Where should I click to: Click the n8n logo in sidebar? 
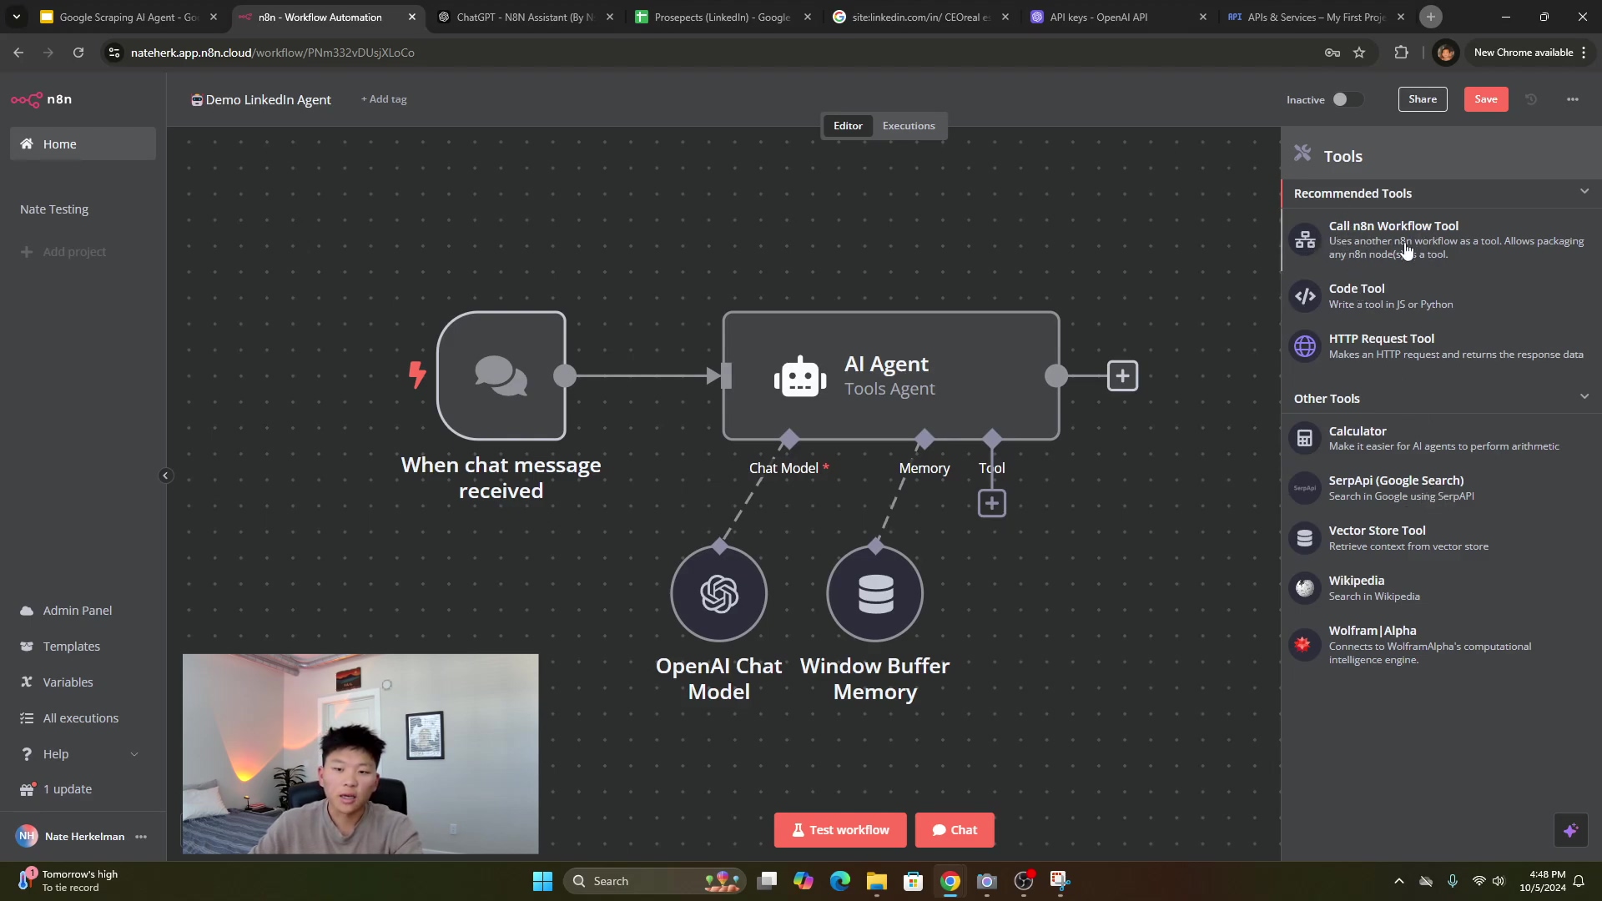point(42,99)
